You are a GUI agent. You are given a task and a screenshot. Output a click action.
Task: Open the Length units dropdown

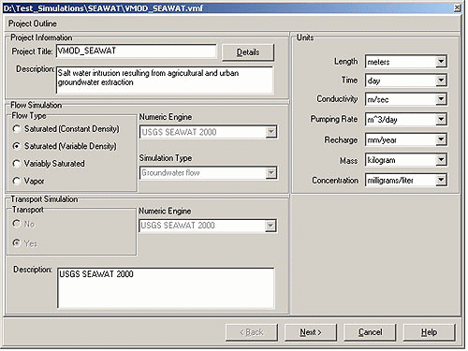(441, 61)
